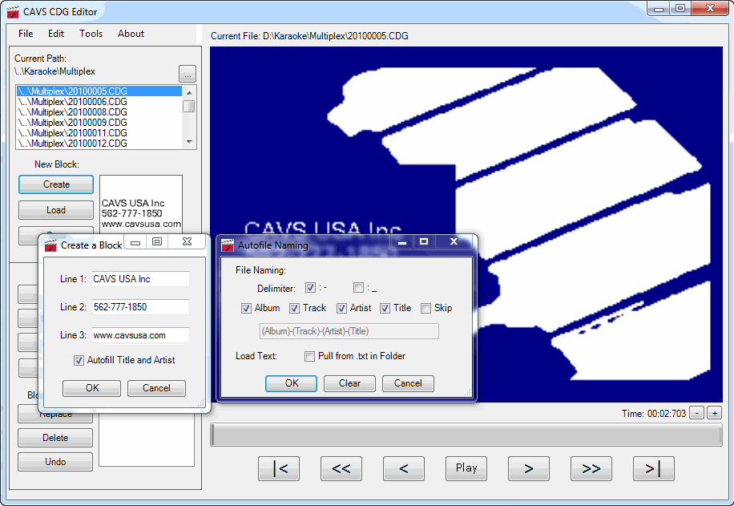Uncheck the Album checkbox
The image size is (734, 506).
click(x=246, y=308)
